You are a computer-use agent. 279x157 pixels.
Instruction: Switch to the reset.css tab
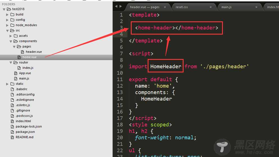point(194,7)
